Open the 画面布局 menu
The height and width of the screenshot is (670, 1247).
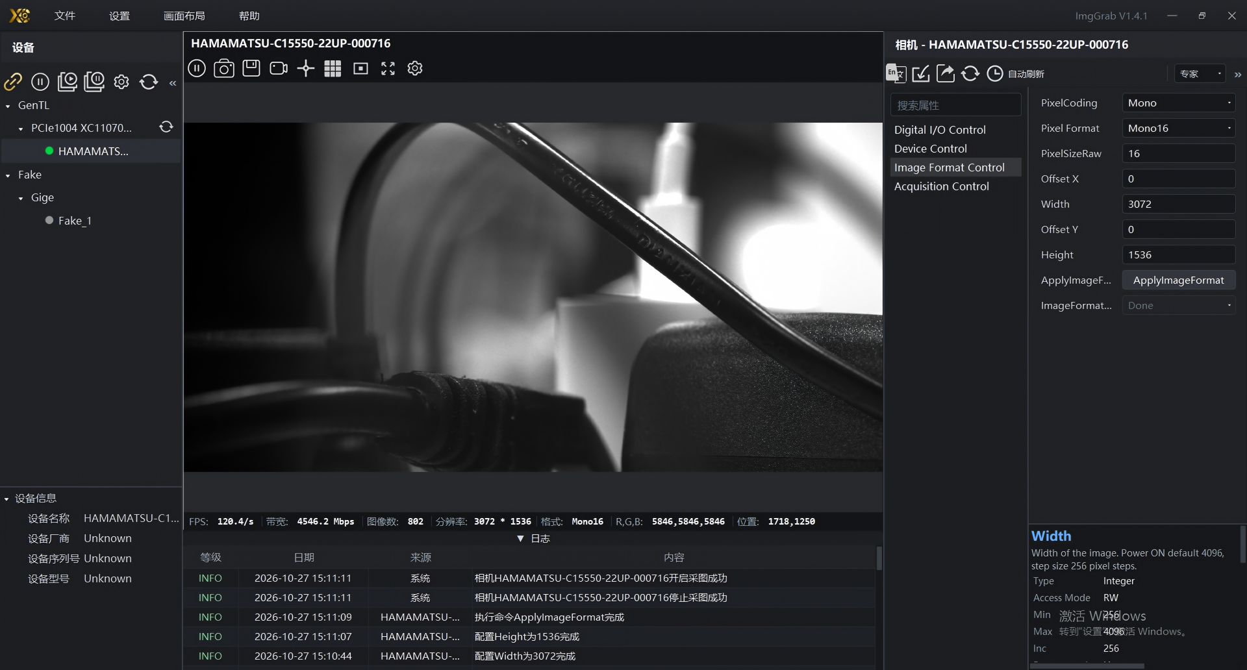184,16
